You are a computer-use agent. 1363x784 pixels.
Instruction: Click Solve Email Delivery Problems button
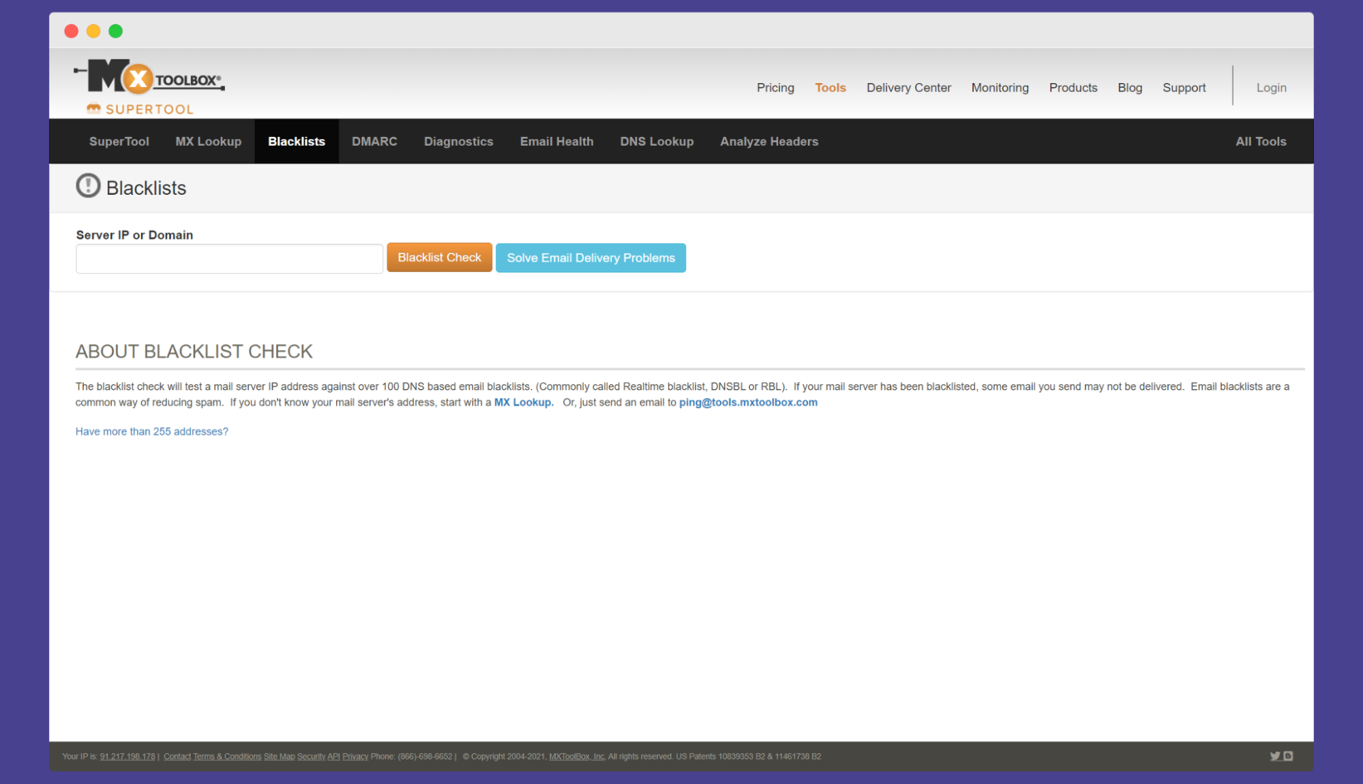[592, 257]
